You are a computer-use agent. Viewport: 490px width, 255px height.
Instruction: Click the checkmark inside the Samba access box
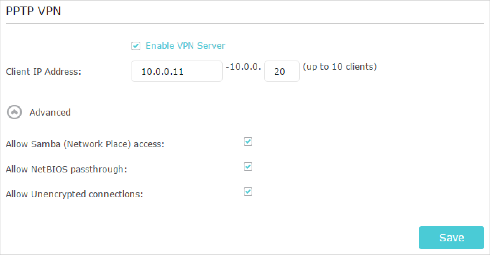pos(248,142)
